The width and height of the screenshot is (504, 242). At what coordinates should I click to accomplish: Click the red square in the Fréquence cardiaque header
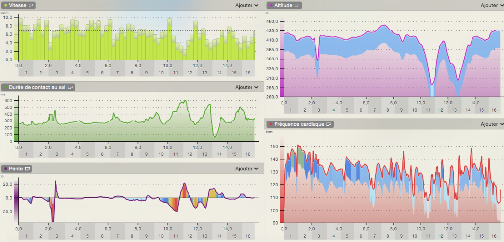click(271, 124)
